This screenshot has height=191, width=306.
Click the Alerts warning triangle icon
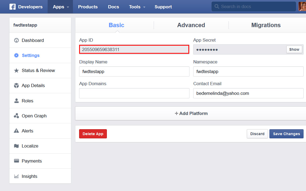pos(16,131)
